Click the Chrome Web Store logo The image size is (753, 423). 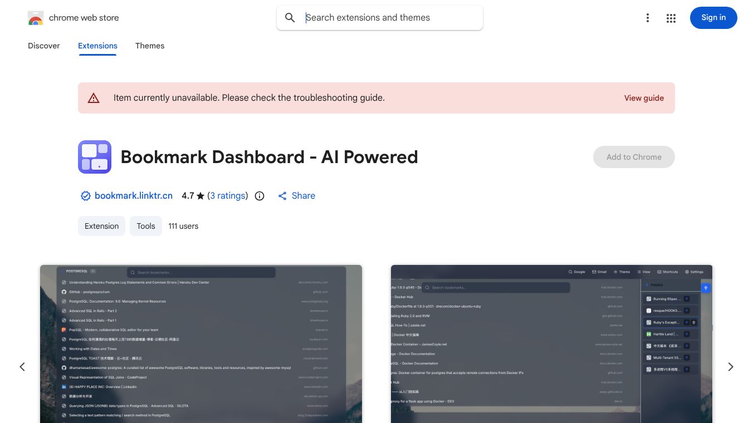[x=35, y=18]
